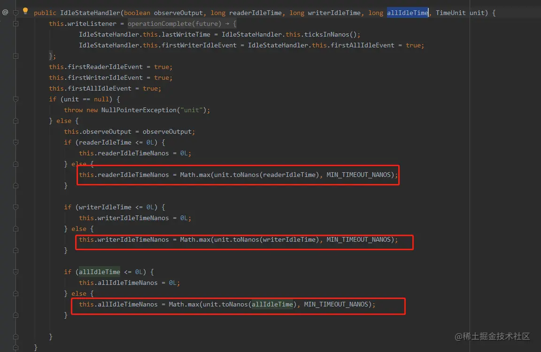Click 'Math.max' on the writerIdleTimeNanos line
The width and height of the screenshot is (541, 352).
[x=195, y=240]
